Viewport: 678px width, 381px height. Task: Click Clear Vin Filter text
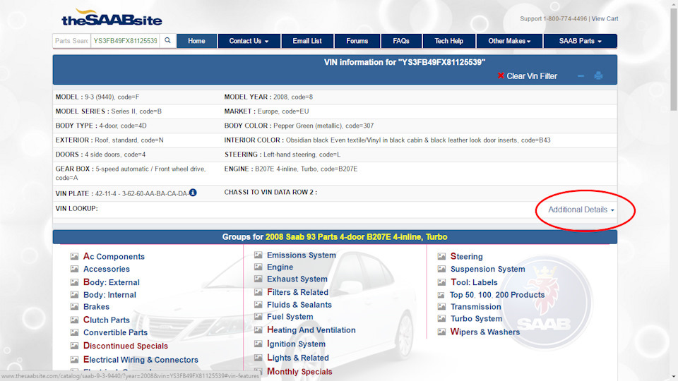532,76
